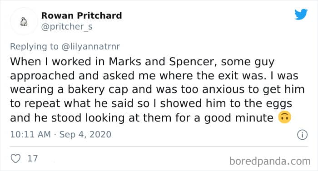Click the tweet's opening words 'When I worked'
The image size is (318, 171).
pos(51,62)
